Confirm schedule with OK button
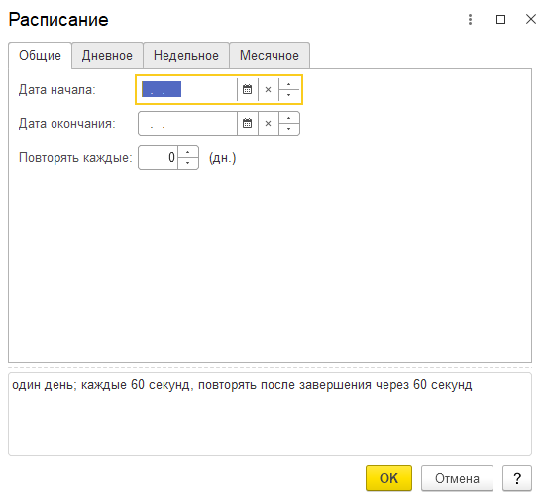548x498 pixels. pos(388,478)
